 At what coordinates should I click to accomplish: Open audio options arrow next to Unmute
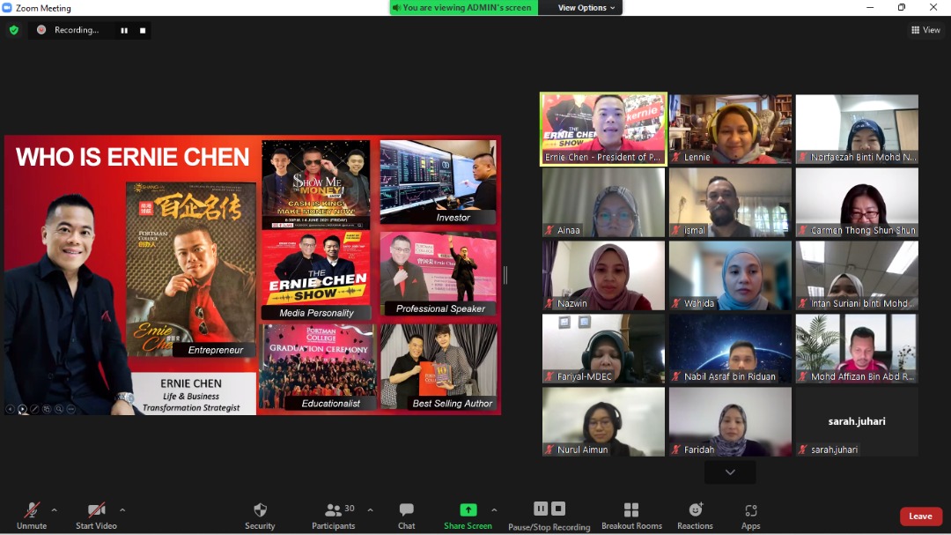pyautogui.click(x=54, y=510)
